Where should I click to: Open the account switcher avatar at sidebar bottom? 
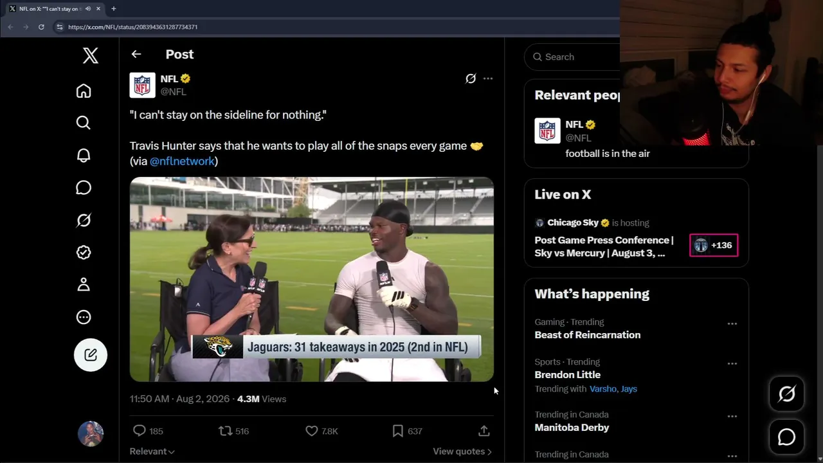[x=91, y=434]
